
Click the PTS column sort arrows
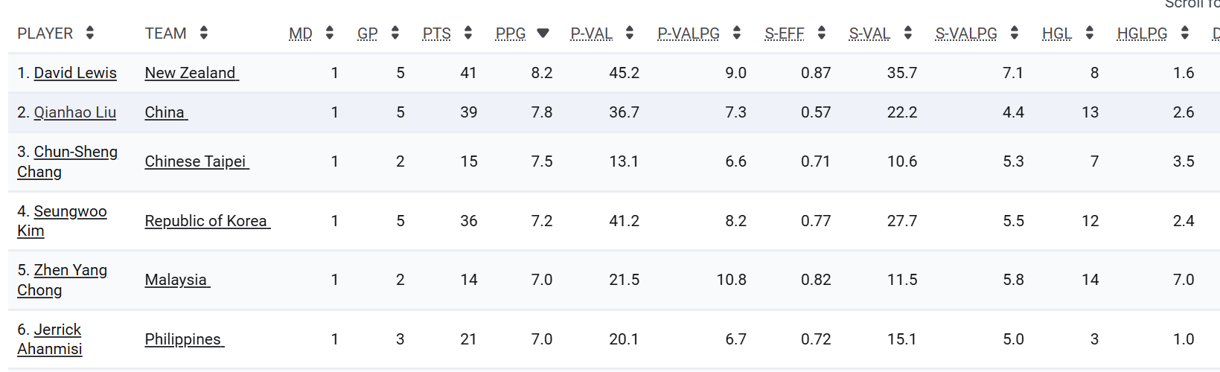(x=468, y=33)
